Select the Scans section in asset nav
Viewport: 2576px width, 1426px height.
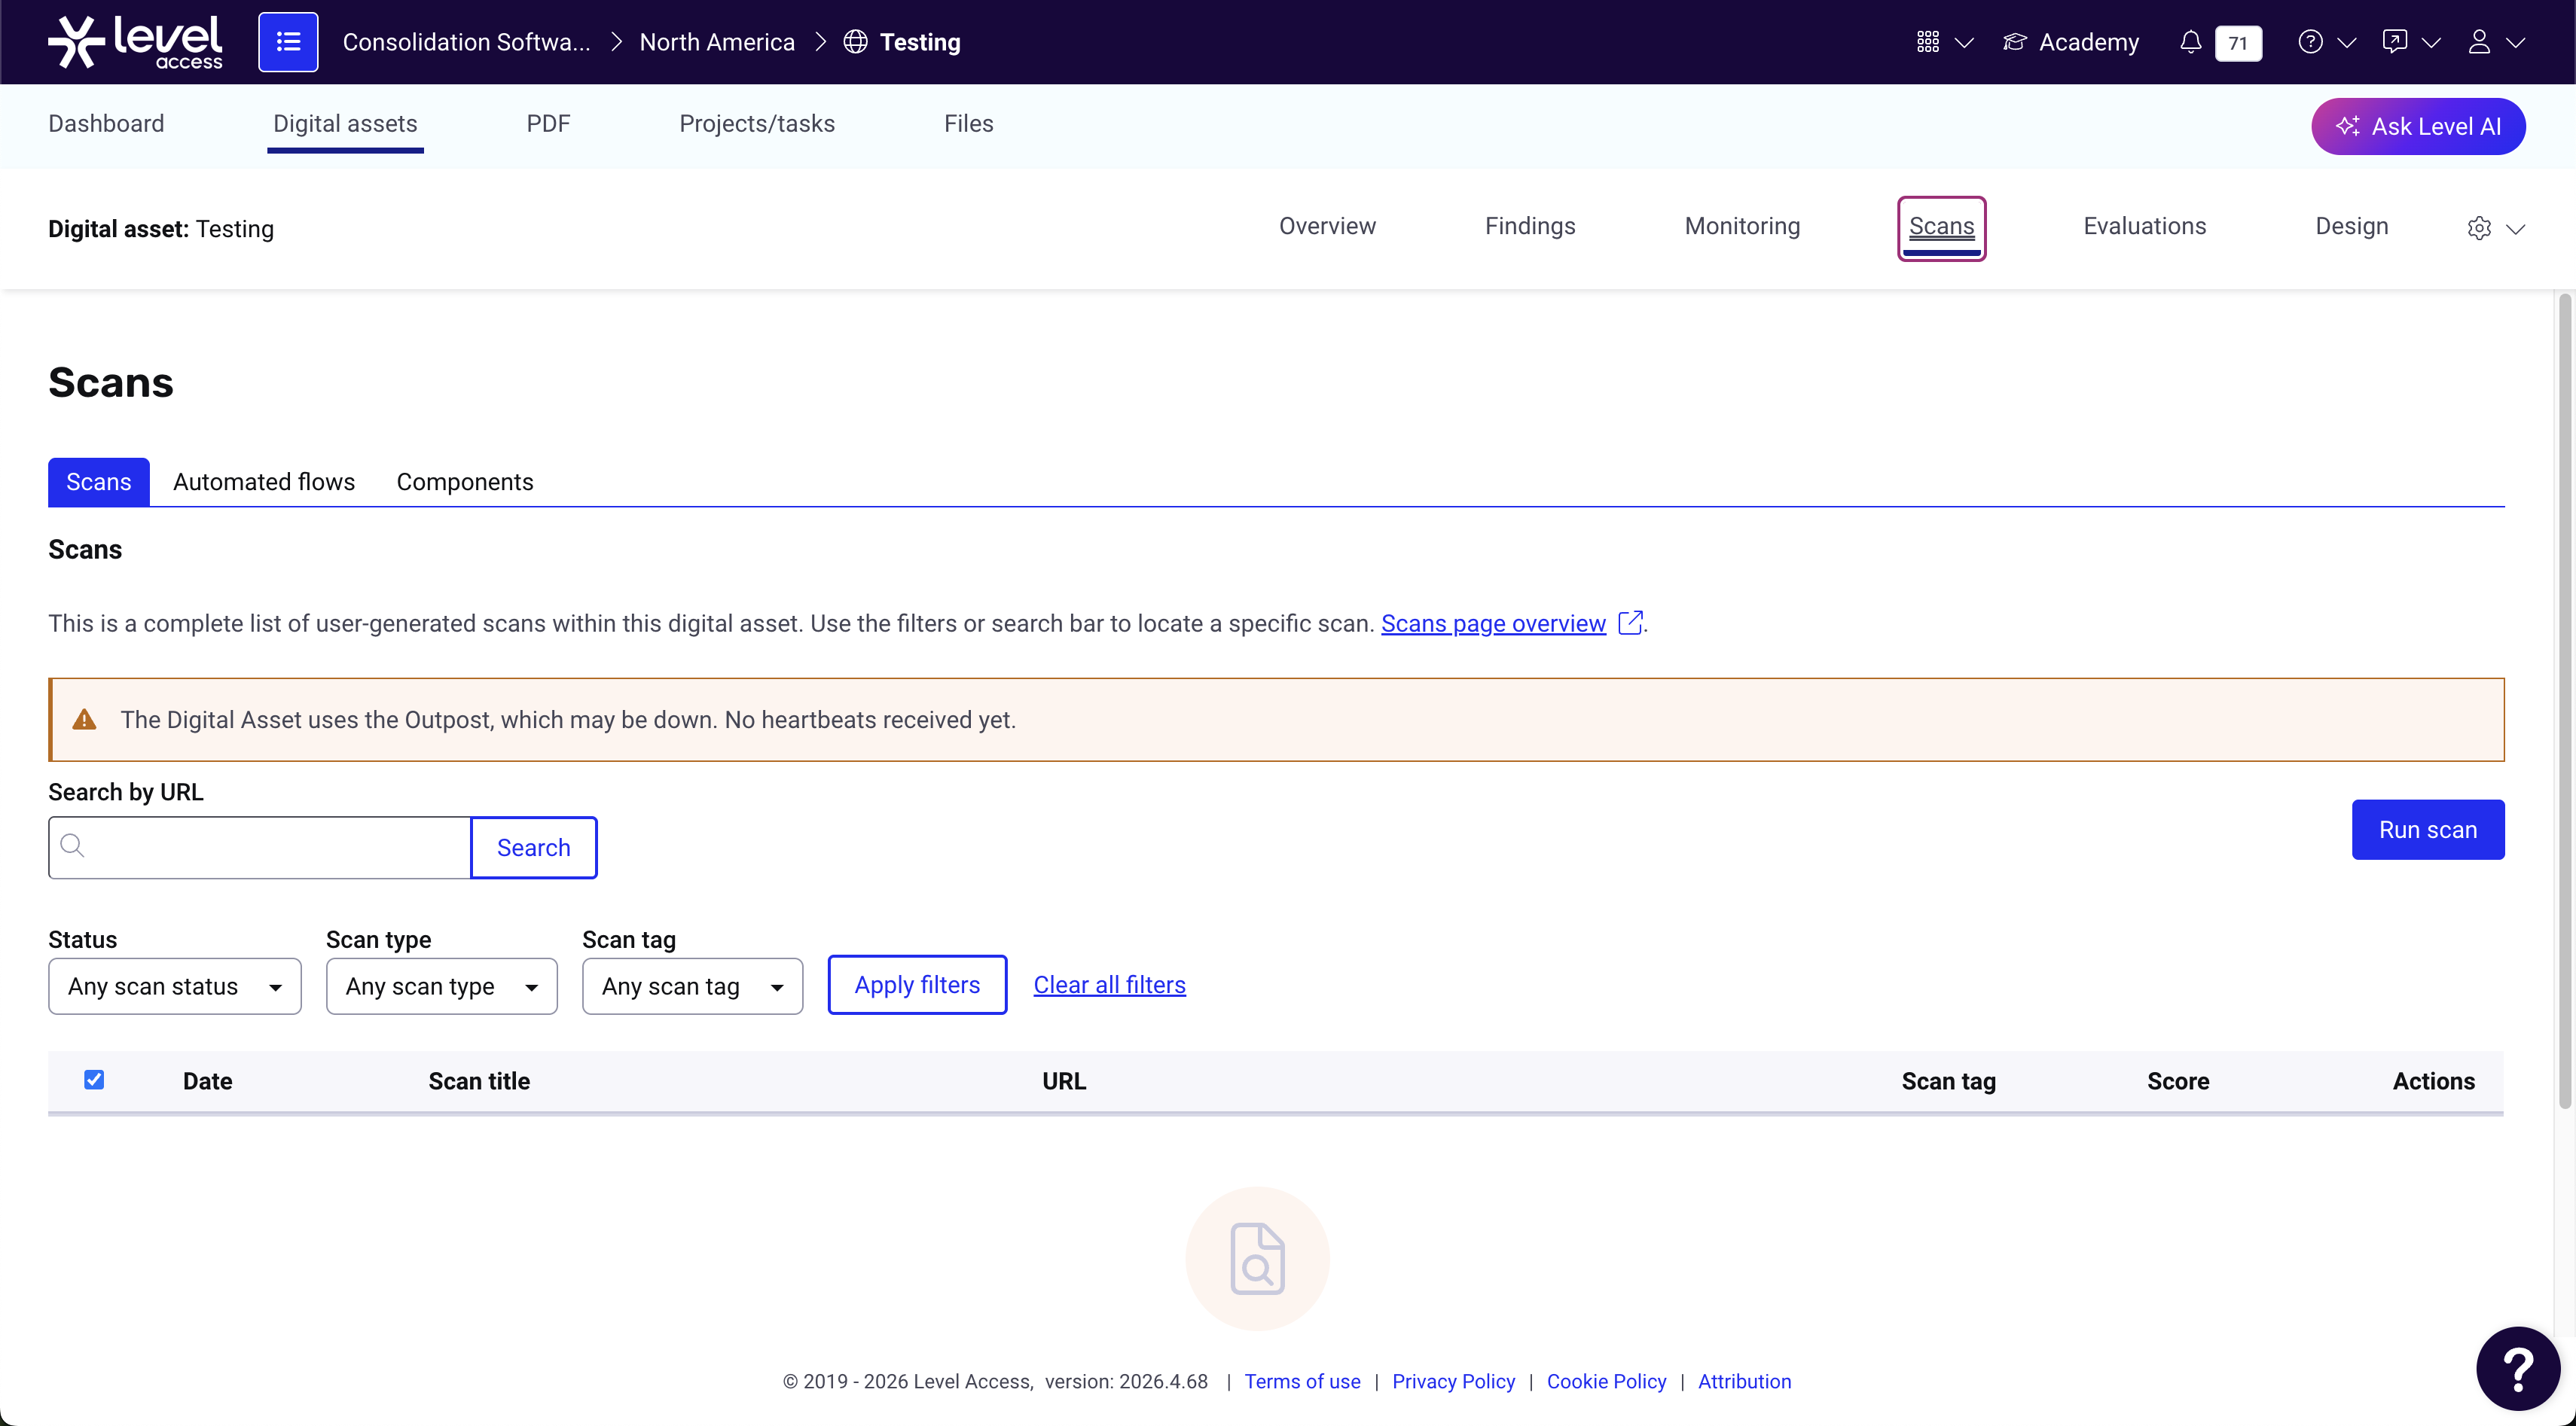(1941, 228)
